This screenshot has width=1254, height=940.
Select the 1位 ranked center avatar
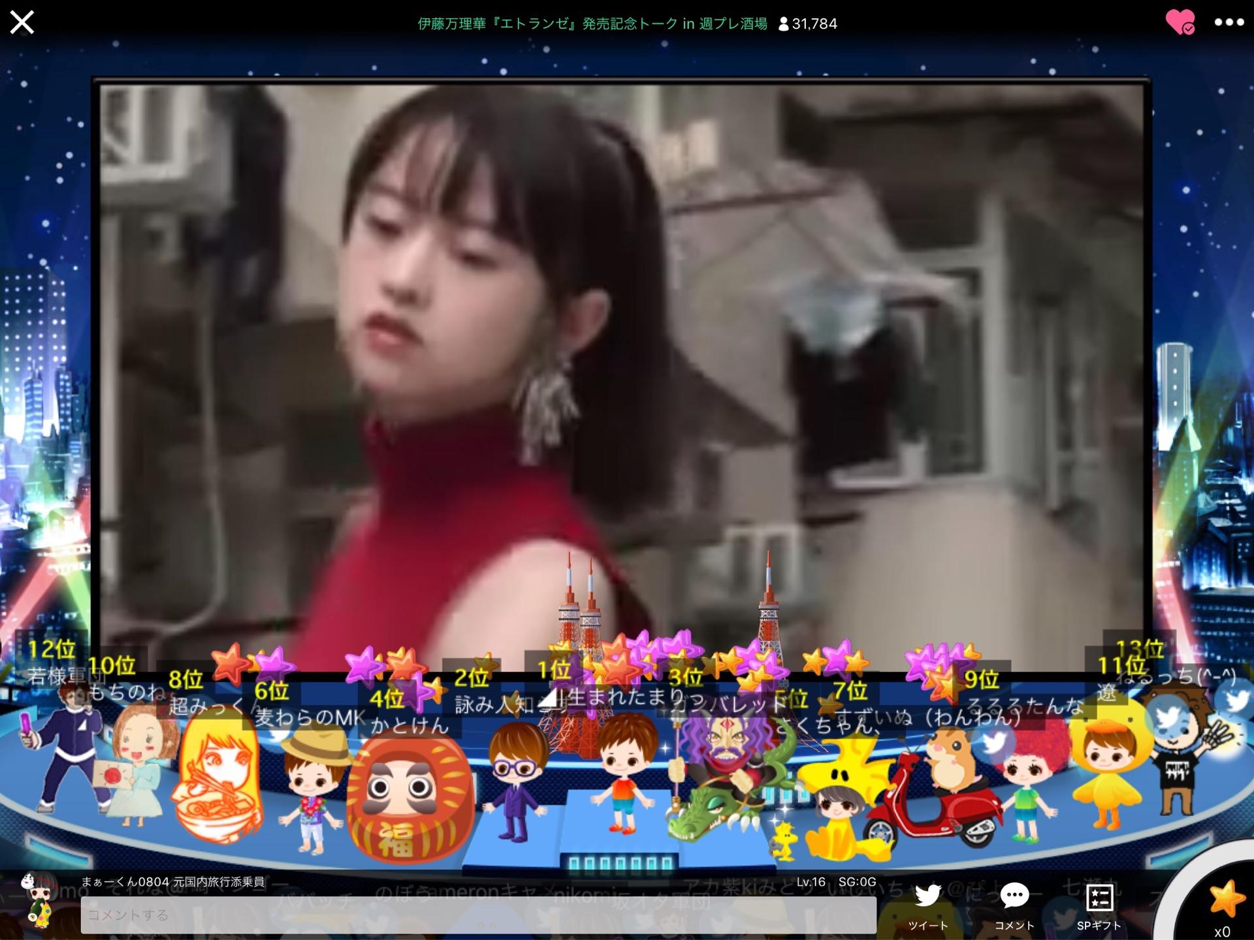click(621, 774)
